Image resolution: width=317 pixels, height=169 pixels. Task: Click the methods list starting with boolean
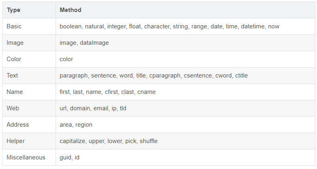tap(169, 26)
